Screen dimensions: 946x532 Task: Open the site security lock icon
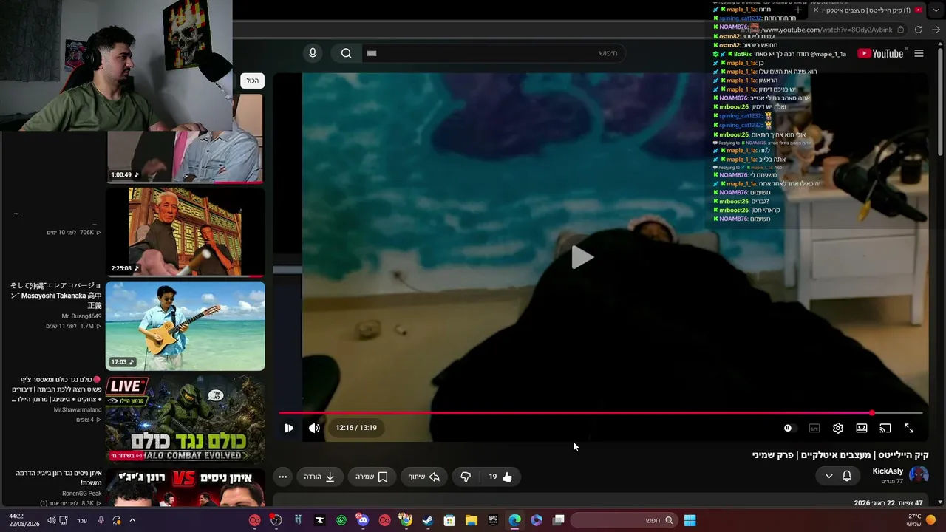click(899, 30)
